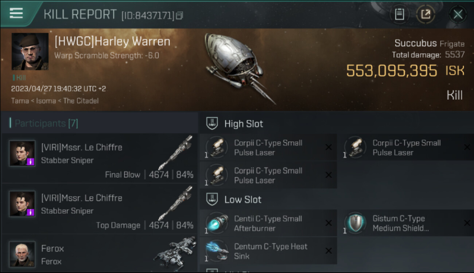This screenshot has height=273, width=474.
Task: Remove the Centii C-Type Small Afterburner entry
Action: pyautogui.click(x=329, y=223)
